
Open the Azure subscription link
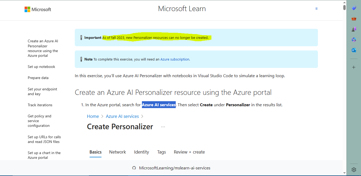pyautogui.click(x=175, y=59)
